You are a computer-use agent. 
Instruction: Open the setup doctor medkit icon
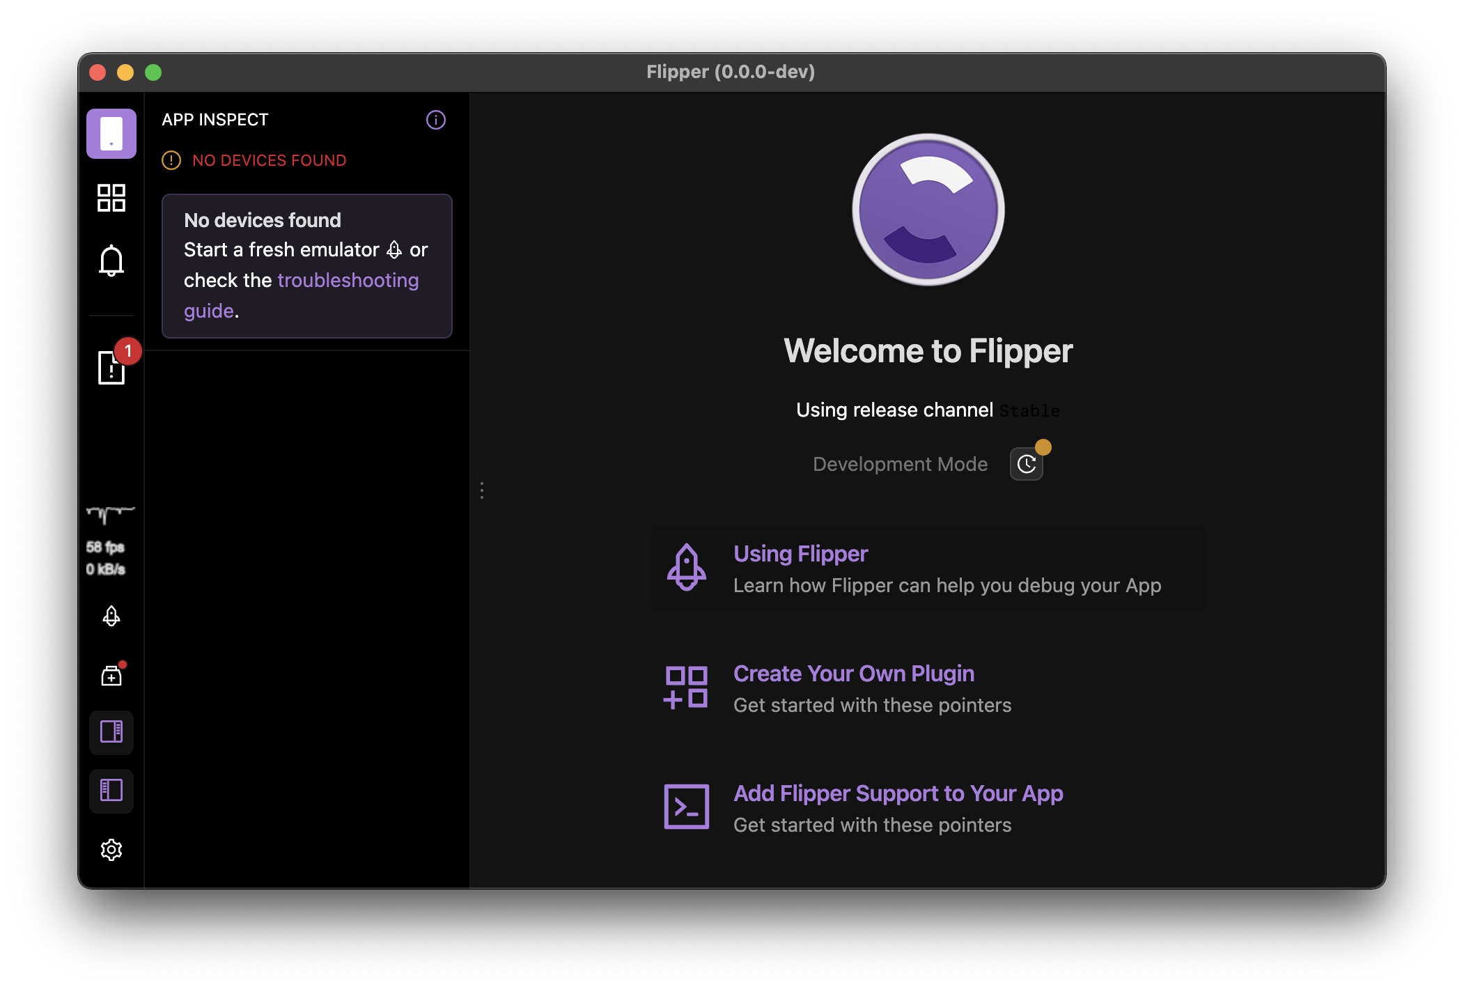click(111, 676)
